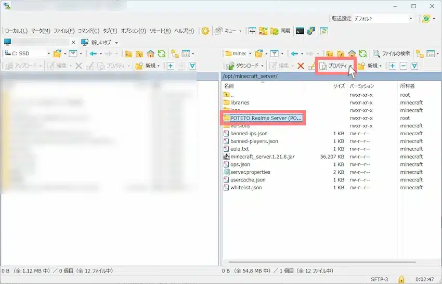Click the ダウンロード button
The width and height of the screenshot is (442, 284).
pos(245,66)
